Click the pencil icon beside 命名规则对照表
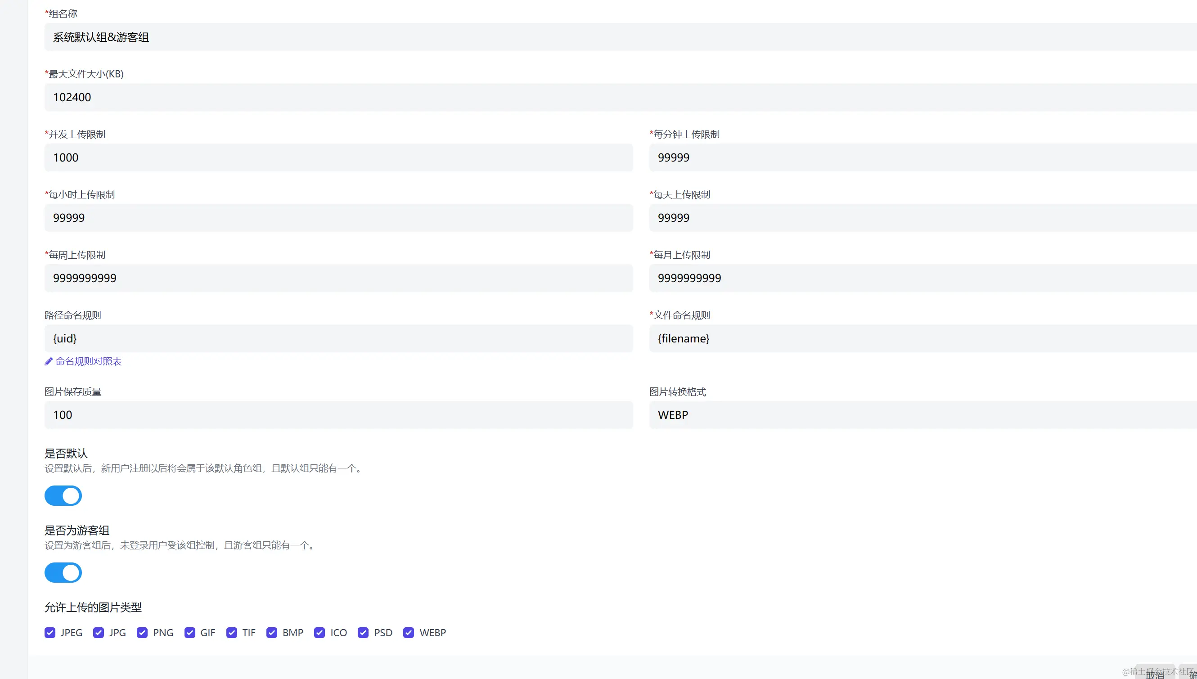The image size is (1197, 679). (x=49, y=361)
